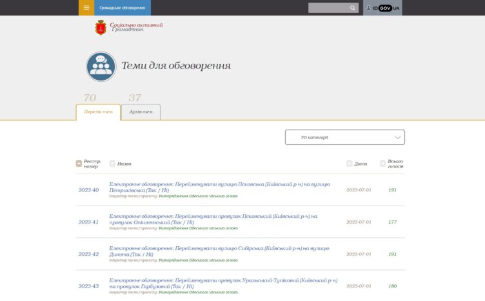Switch to the Архів тем tab
Viewport: 485px width, 301px height.
[x=141, y=112]
